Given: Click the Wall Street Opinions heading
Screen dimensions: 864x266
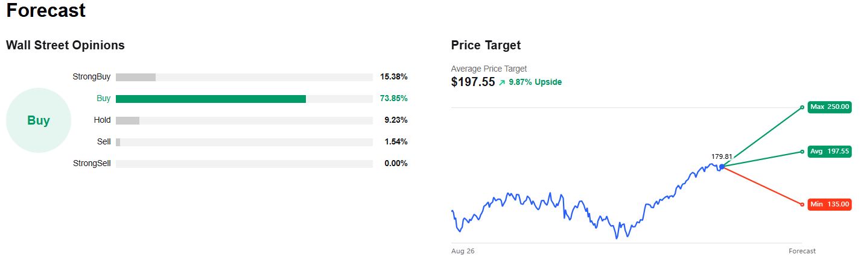Looking at the screenshot, I should point(65,45).
